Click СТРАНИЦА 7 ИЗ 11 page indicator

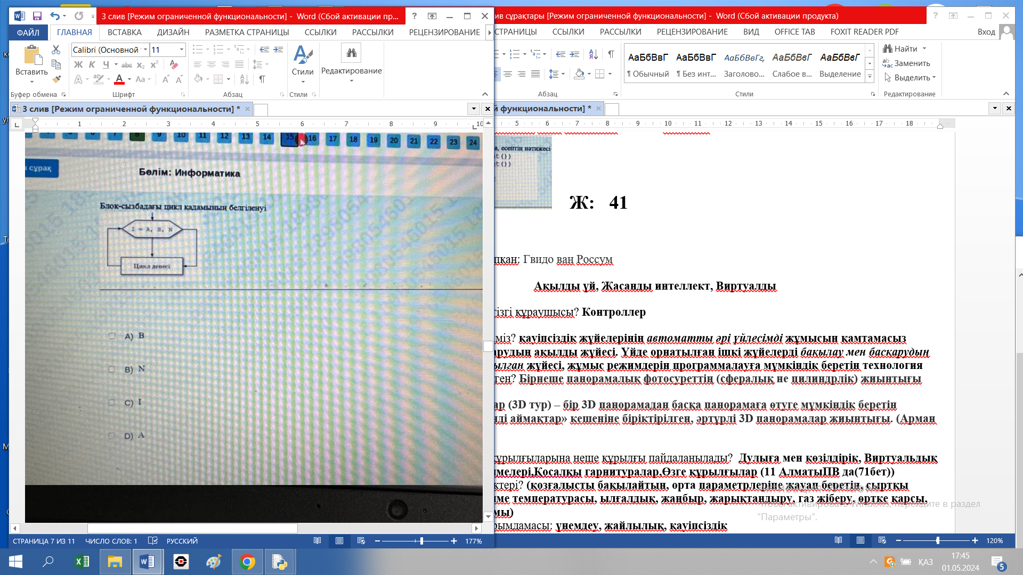click(44, 541)
